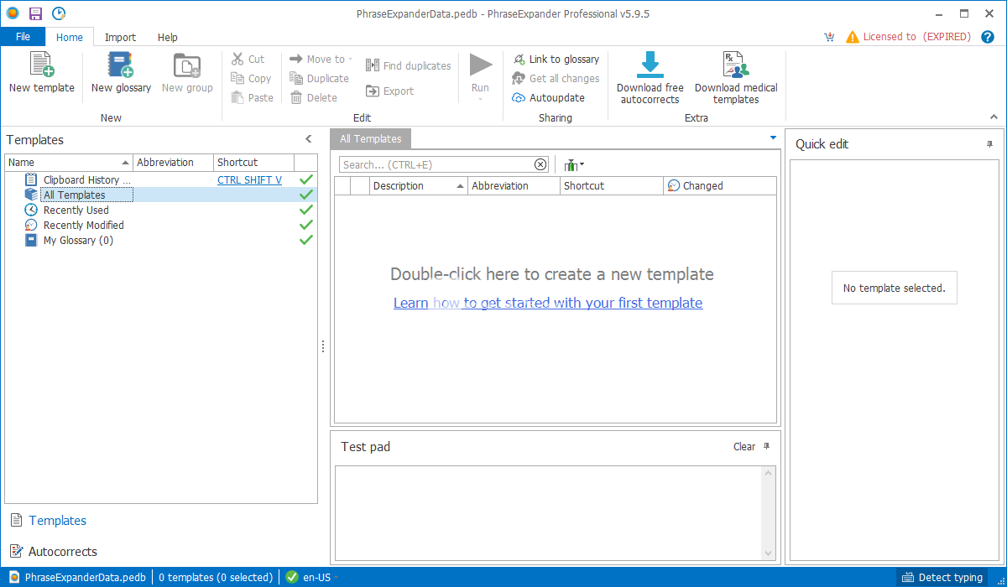Sort by the Description column header
The image size is (1007, 587).
point(419,186)
